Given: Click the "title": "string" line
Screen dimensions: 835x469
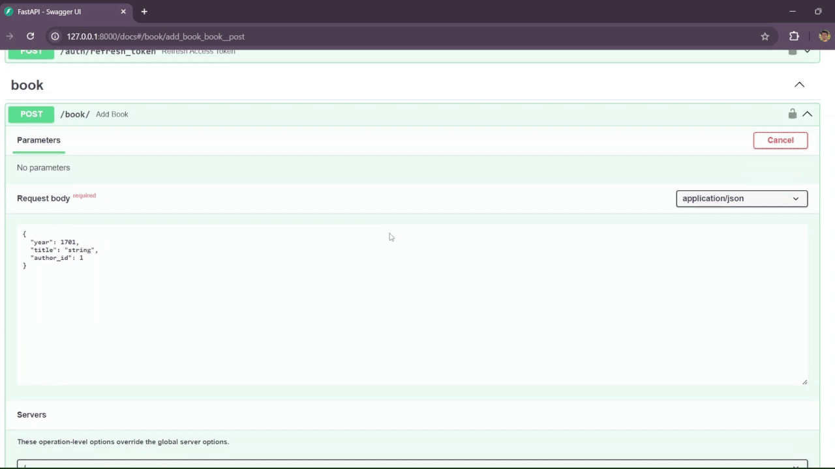Looking at the screenshot, I should tap(64, 250).
